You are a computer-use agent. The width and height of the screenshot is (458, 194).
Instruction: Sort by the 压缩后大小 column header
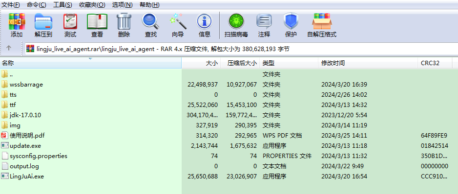pos(240,63)
